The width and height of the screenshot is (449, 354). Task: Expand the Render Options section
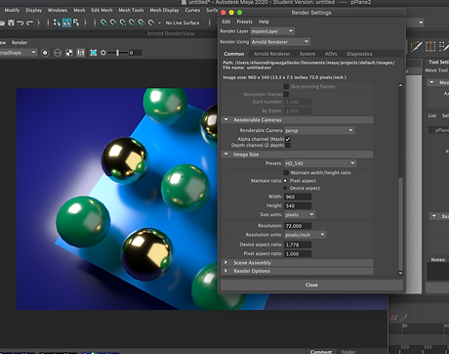click(x=226, y=271)
